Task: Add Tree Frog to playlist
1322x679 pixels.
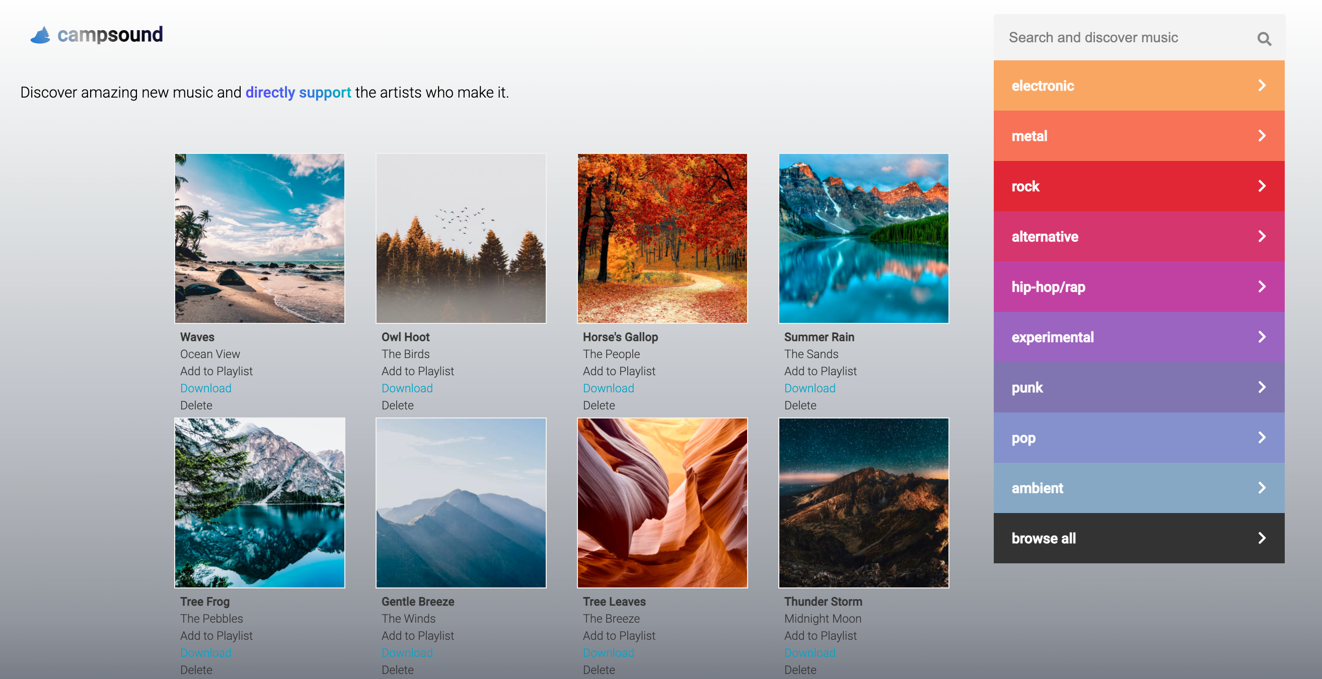Action: [216, 636]
